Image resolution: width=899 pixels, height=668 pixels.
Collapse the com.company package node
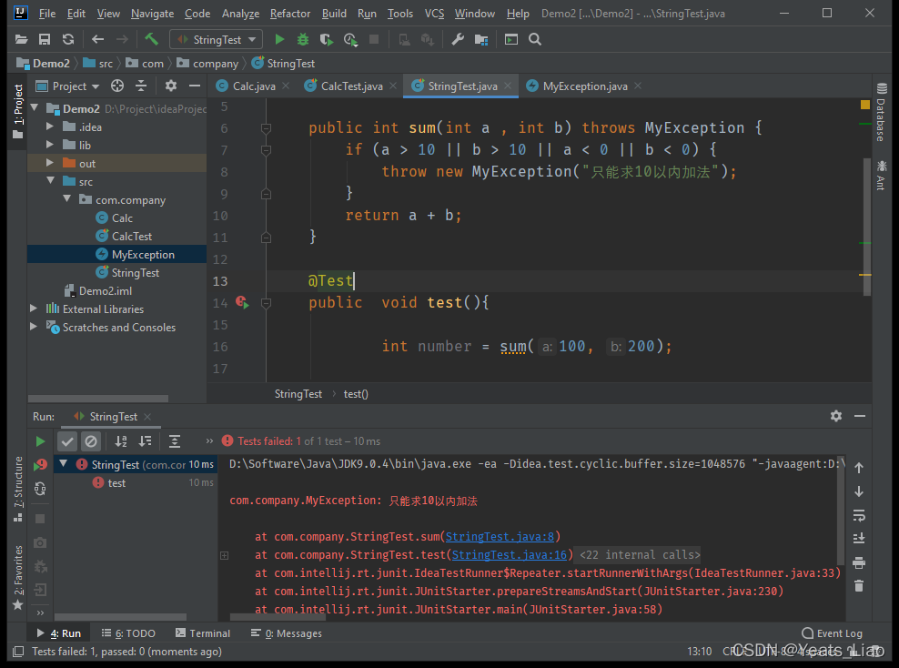67,200
